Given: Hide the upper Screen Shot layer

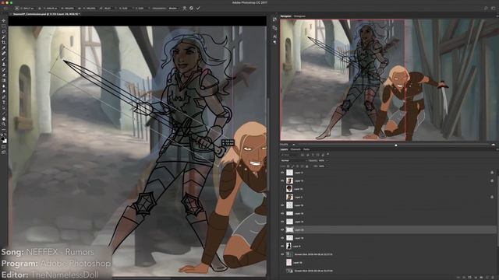Looking at the screenshot, I should (x=282, y=254).
